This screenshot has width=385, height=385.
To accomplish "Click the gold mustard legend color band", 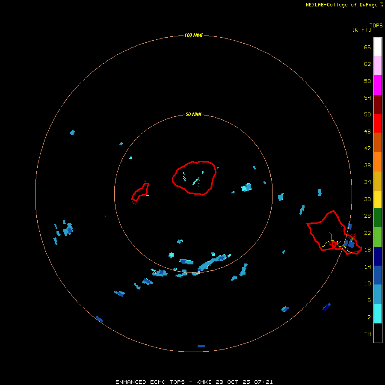I will [378, 181].
